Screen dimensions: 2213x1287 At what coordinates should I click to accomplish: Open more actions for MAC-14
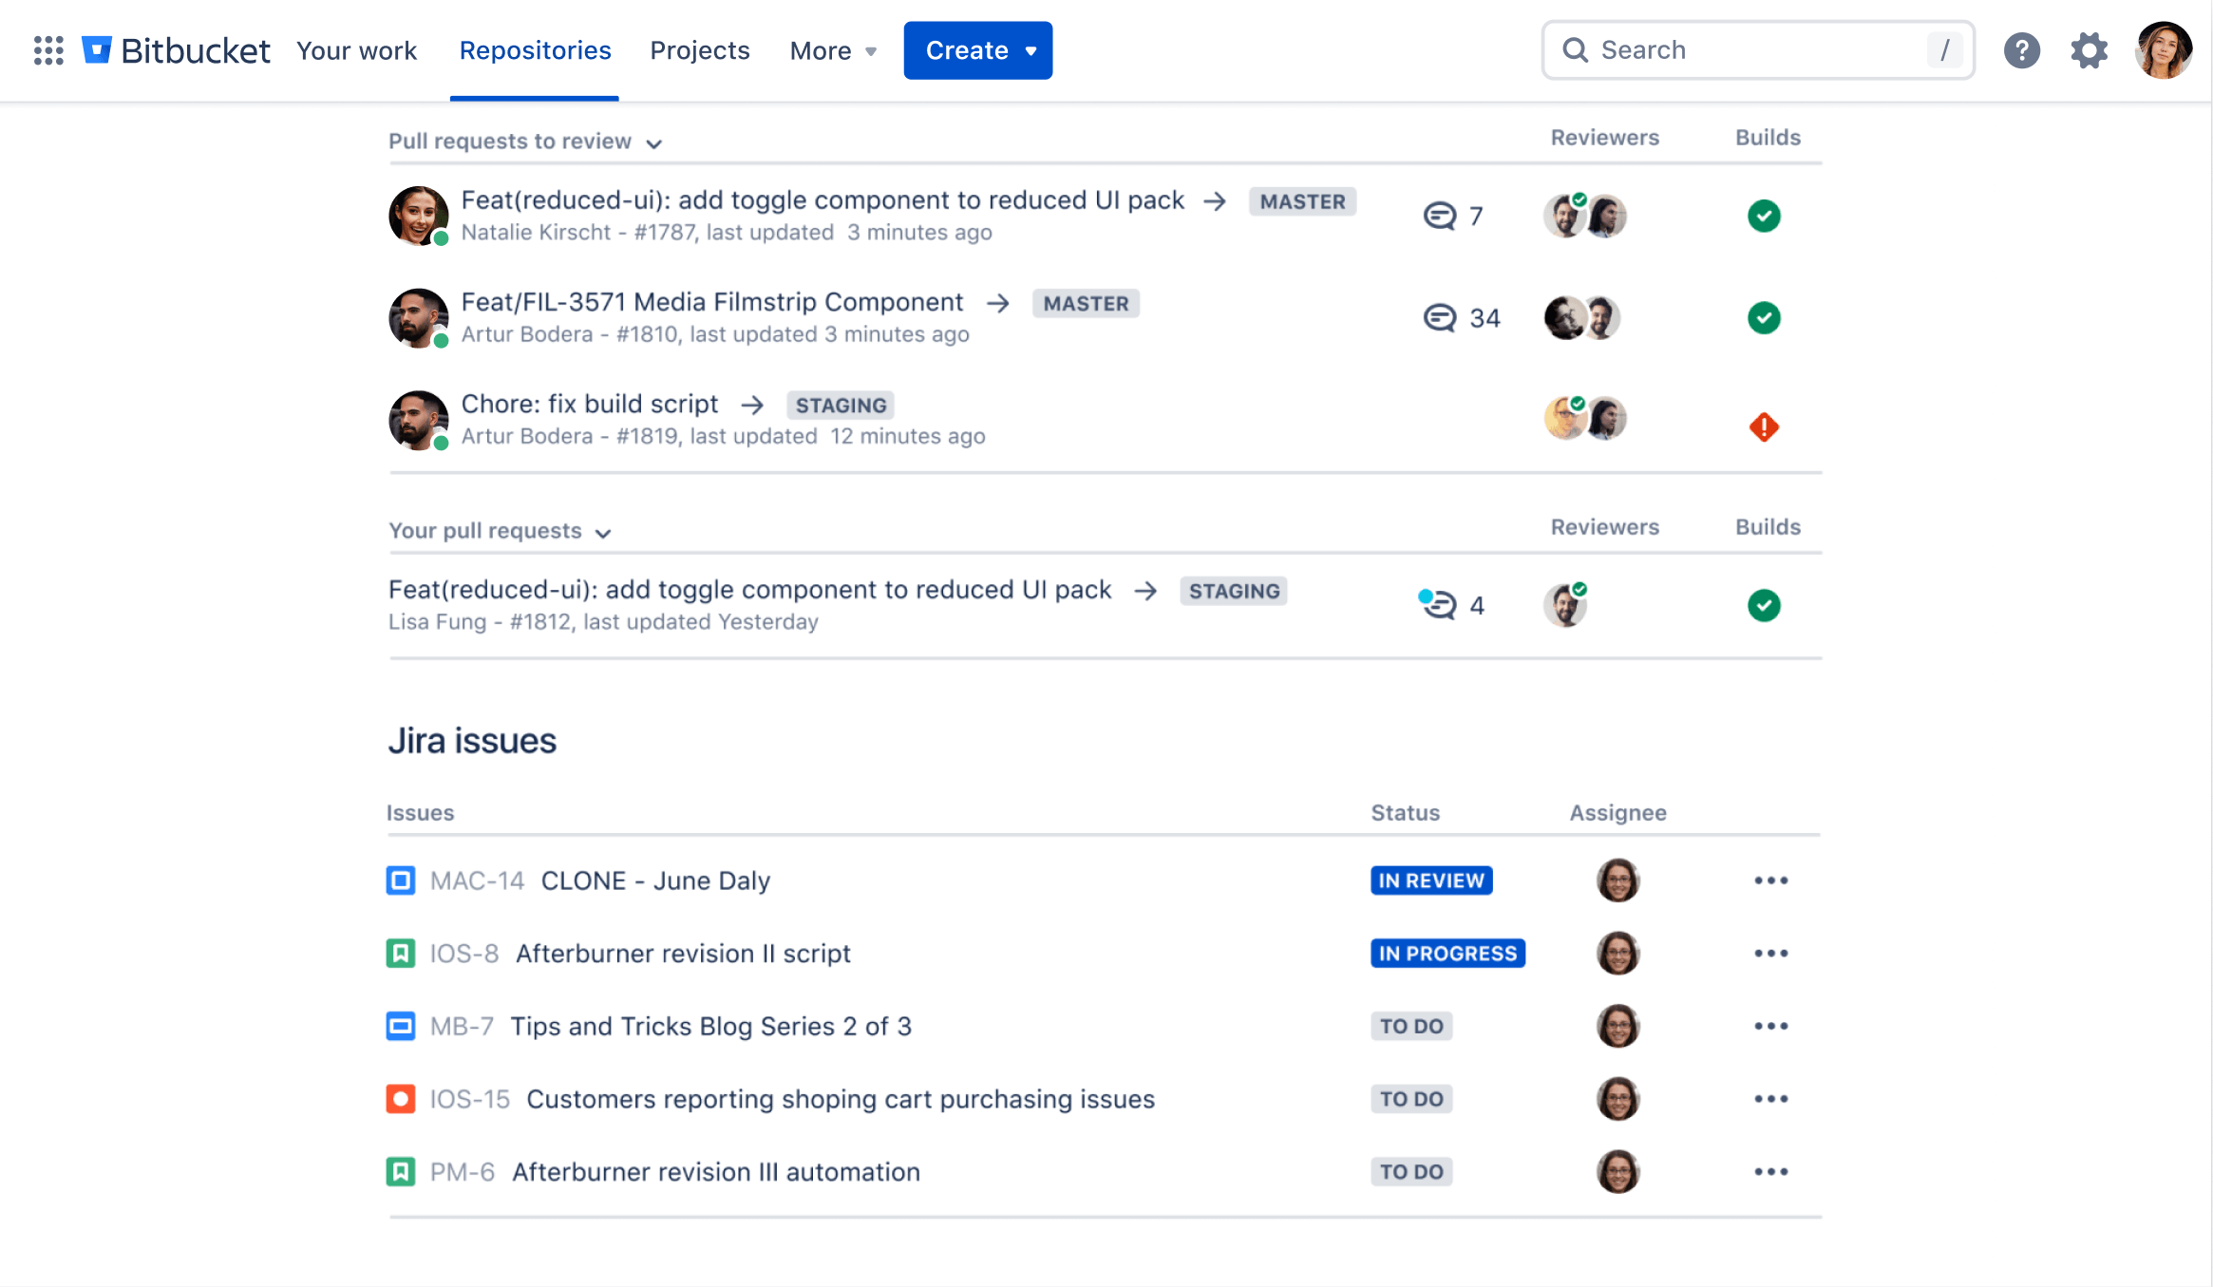pyautogui.click(x=1771, y=880)
